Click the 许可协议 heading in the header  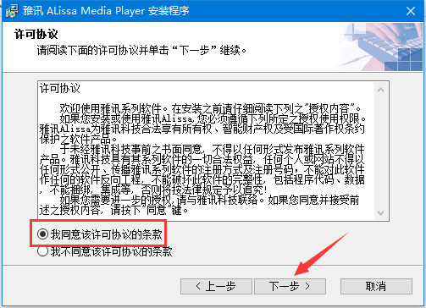tap(36, 35)
